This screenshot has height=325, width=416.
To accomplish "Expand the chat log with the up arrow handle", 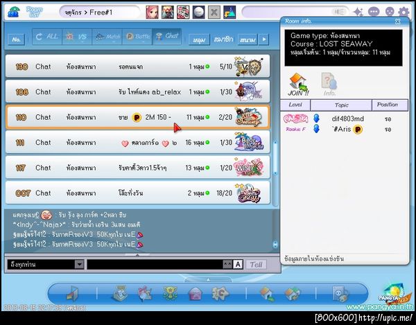I will coord(137,255).
